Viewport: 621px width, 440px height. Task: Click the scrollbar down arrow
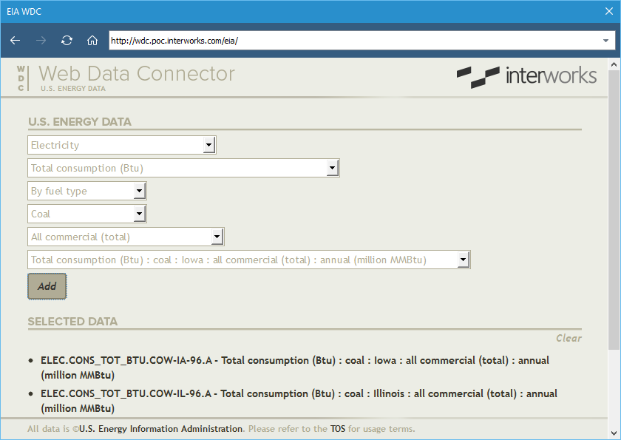614,433
